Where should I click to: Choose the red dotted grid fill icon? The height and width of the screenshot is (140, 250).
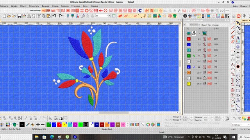96,10
